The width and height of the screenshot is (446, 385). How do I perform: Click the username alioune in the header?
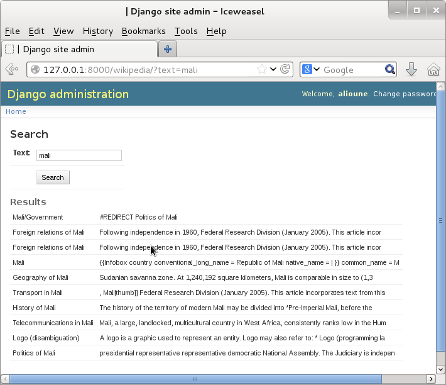(353, 94)
